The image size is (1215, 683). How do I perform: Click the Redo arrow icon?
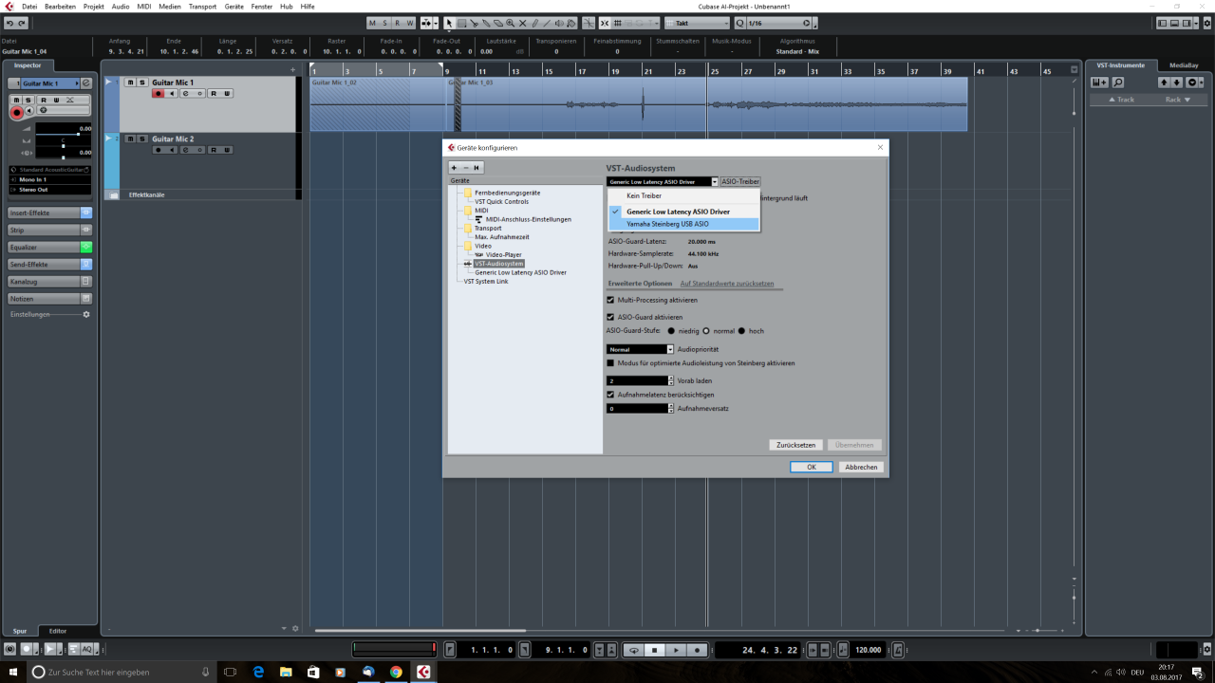[x=22, y=23]
